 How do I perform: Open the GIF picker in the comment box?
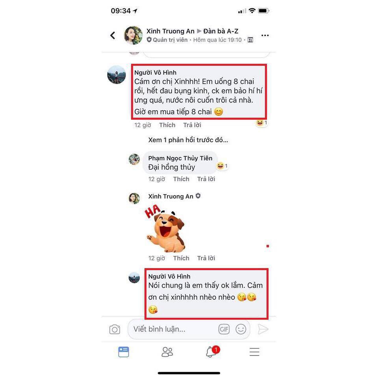coord(224,329)
